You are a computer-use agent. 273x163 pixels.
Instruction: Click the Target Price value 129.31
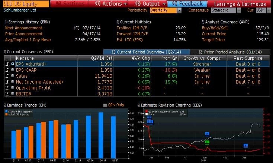click(x=263, y=40)
